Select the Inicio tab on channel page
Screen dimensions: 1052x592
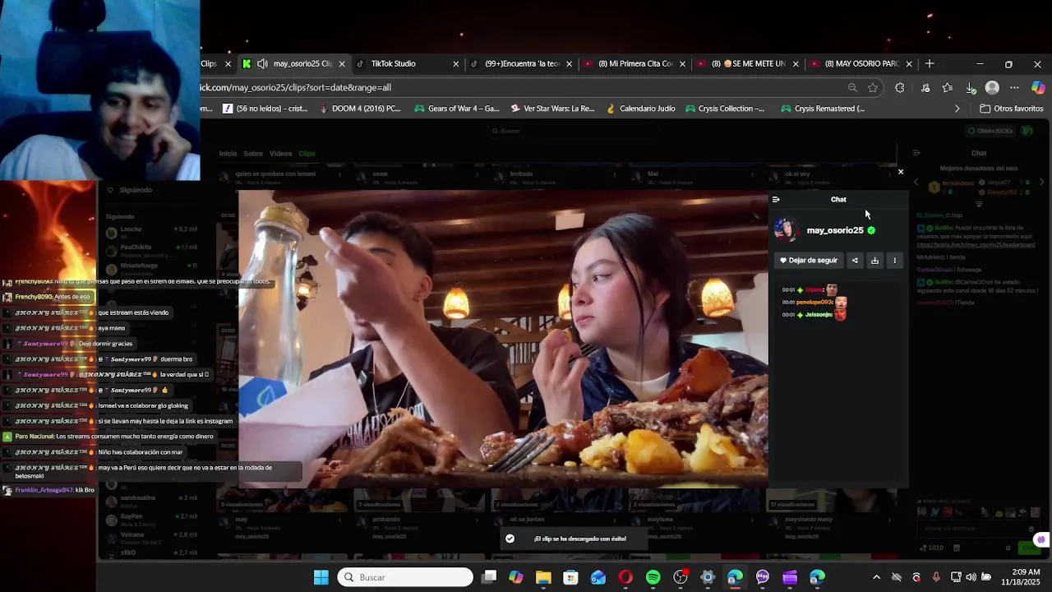[228, 154]
